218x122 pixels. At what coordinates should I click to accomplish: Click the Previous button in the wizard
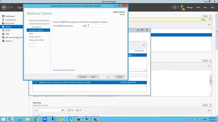[x=82, y=77]
